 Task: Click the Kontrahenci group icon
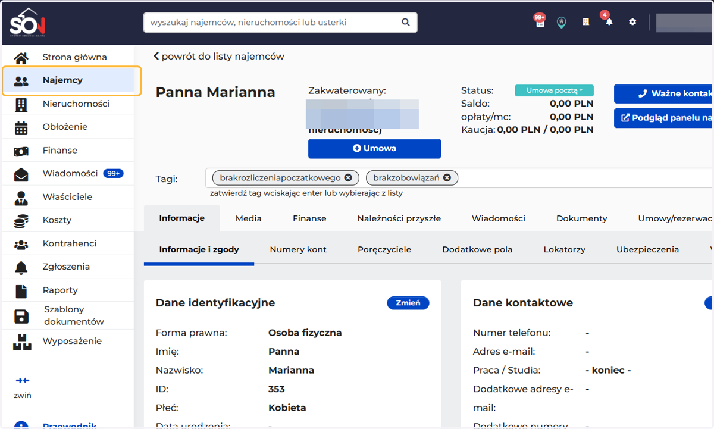[x=21, y=244]
